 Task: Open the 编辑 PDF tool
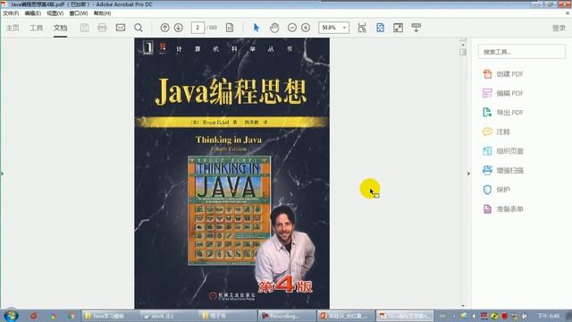[503, 93]
